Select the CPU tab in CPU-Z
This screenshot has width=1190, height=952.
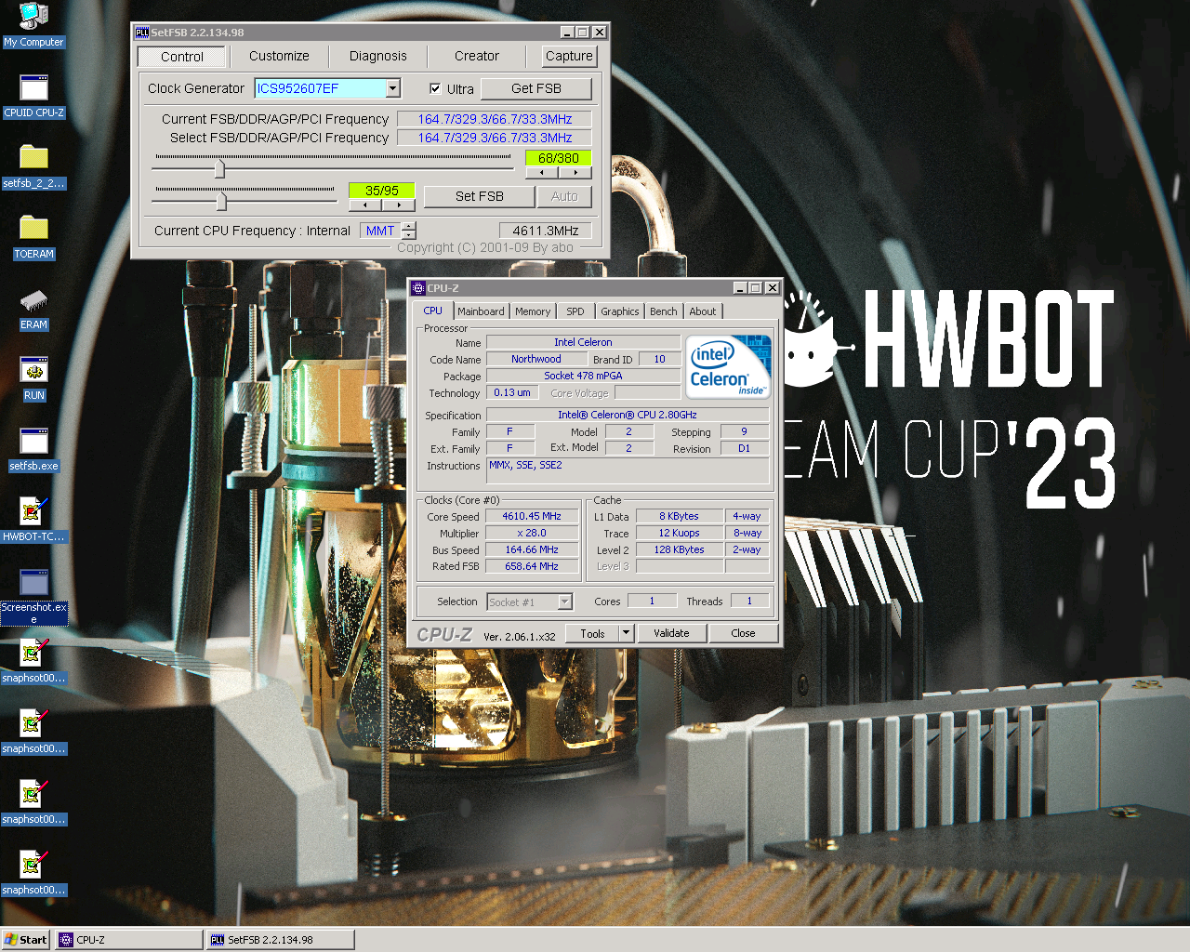point(433,311)
